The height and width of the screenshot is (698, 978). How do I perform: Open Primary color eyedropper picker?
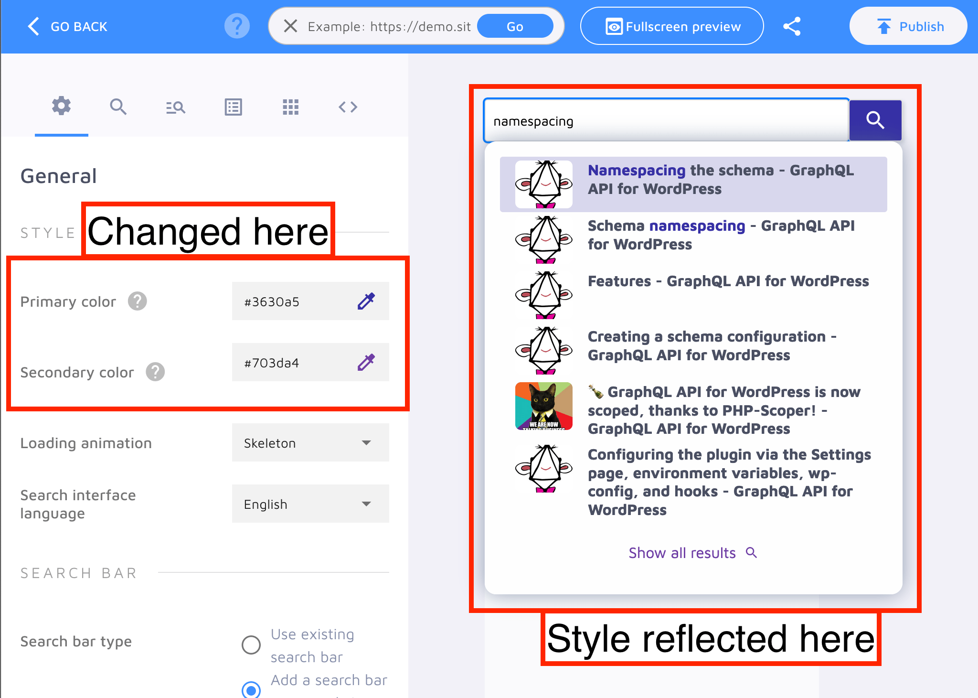pos(366,301)
